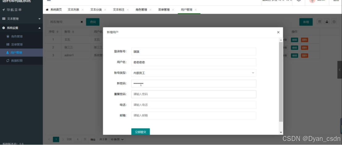The image size is (342, 145).
Task: Open 菜单管理 in the sidebar
Action: click(21, 45)
